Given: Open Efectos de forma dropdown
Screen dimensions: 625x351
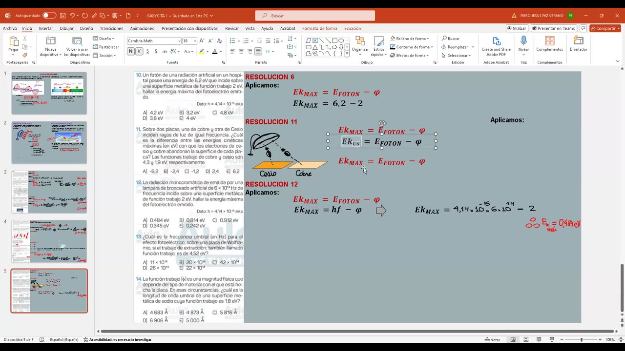Looking at the screenshot, I should click(410, 55).
